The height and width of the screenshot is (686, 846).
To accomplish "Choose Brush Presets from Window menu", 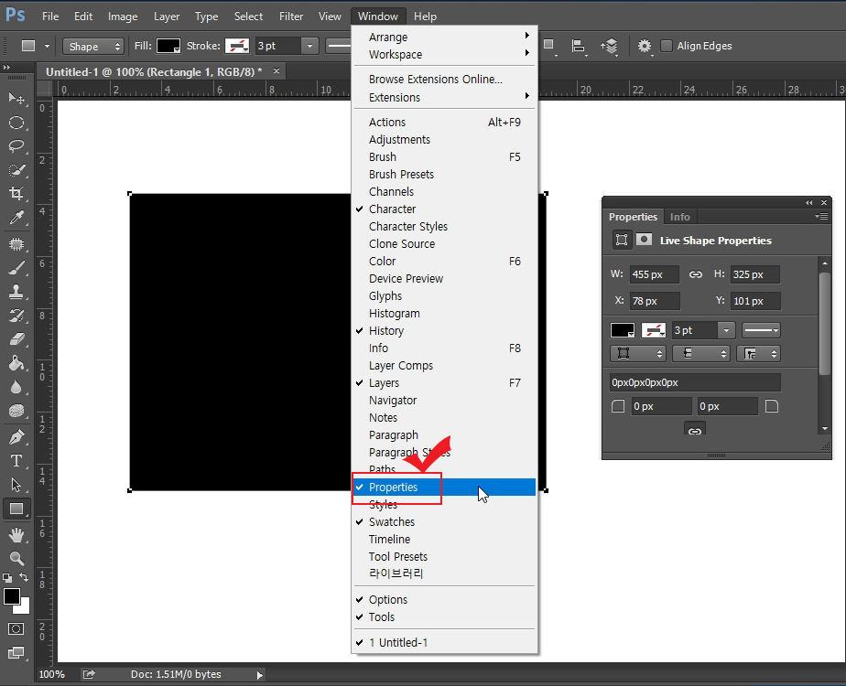I will point(445,175).
